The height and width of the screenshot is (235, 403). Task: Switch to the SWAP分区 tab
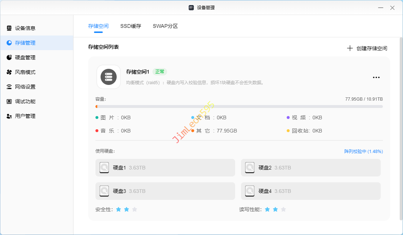[x=165, y=26]
